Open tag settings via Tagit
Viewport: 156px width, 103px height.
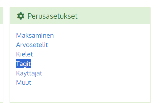(23, 64)
